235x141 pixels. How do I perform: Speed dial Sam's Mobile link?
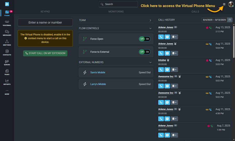pos(98,72)
